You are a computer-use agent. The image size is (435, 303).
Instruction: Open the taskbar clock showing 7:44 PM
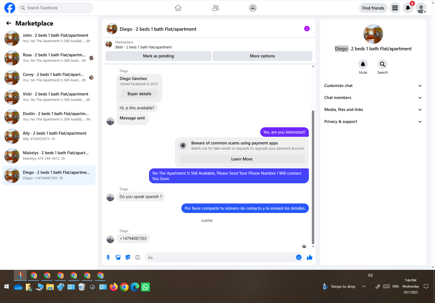(x=411, y=286)
